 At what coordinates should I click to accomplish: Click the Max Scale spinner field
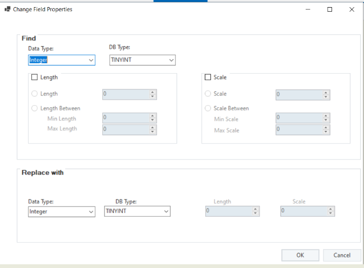[x=299, y=129]
